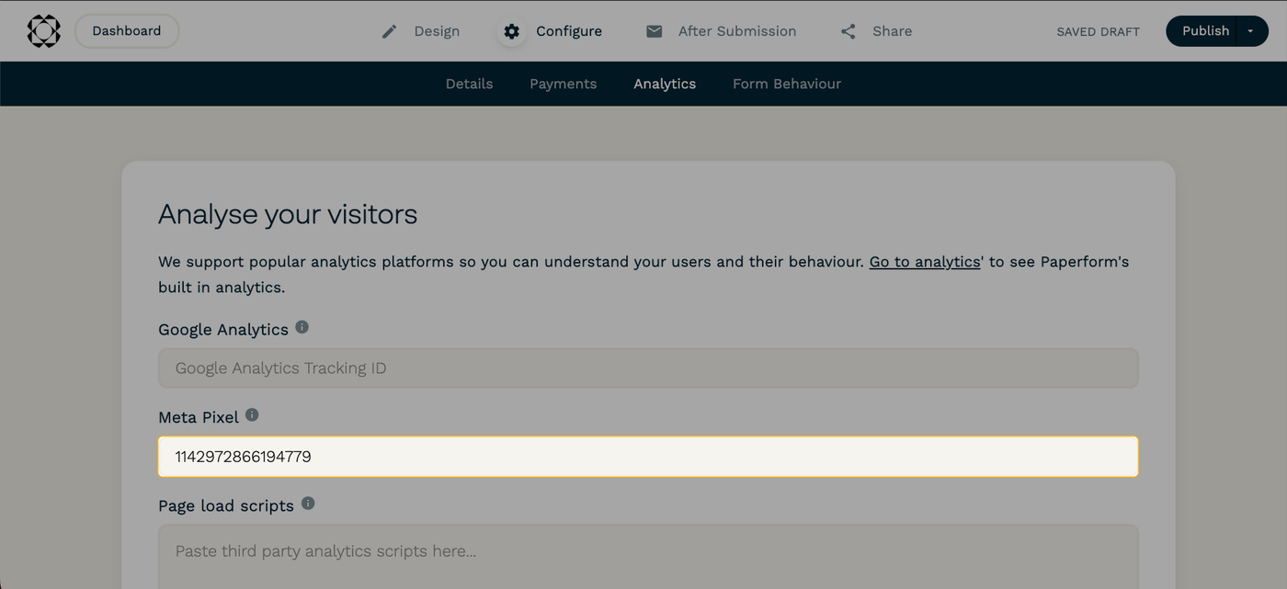This screenshot has width=1287, height=589.
Task: Open the Payments tab
Action: 563,83
